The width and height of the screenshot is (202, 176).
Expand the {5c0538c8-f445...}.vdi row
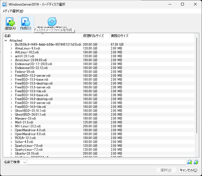point(11,44)
